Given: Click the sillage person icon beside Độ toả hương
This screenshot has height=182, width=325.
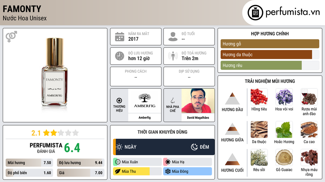Looking at the screenshot, I should 173,56.
